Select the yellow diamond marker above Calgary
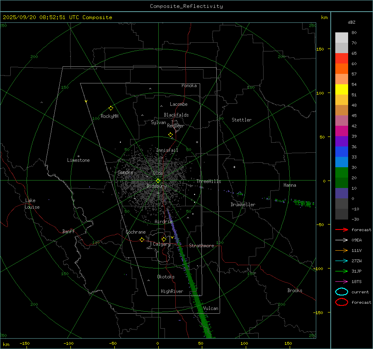The image size is (373, 349). click(164, 239)
